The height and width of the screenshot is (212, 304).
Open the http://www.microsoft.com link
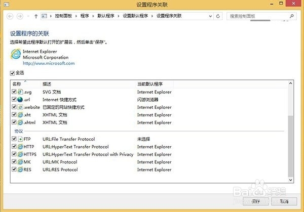(x=49, y=63)
